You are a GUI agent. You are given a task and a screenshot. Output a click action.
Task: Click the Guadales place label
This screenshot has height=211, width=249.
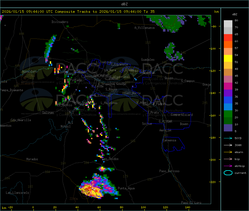pyautogui.click(x=148, y=60)
